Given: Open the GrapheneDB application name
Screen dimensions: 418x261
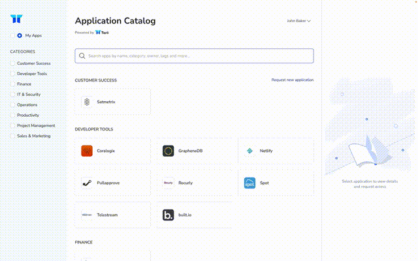Looking at the screenshot, I should (x=190, y=151).
